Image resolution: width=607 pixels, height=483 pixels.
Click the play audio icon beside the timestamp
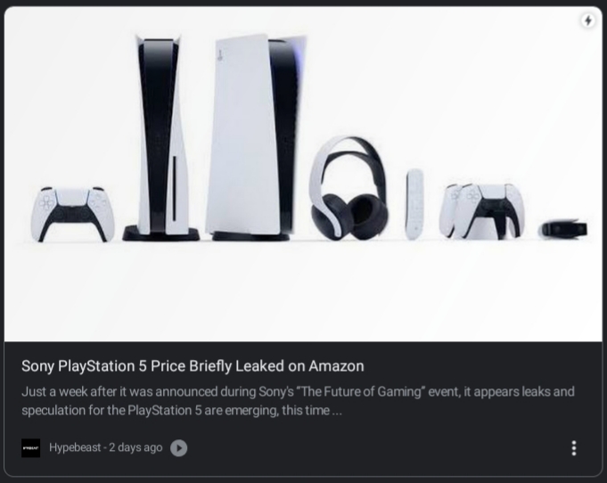point(178,448)
